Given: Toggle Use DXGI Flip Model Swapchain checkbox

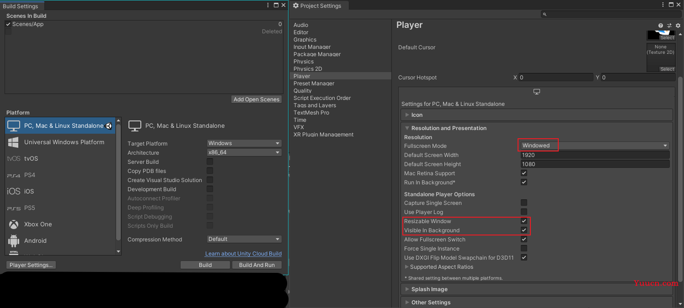Looking at the screenshot, I should pyautogui.click(x=524, y=257).
